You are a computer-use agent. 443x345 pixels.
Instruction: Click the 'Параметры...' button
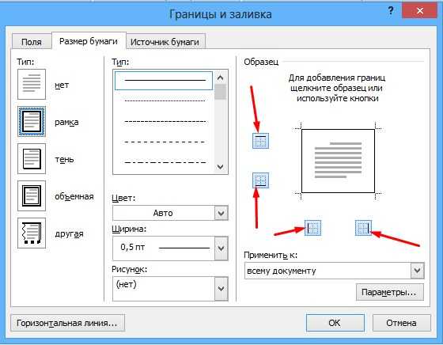click(390, 292)
